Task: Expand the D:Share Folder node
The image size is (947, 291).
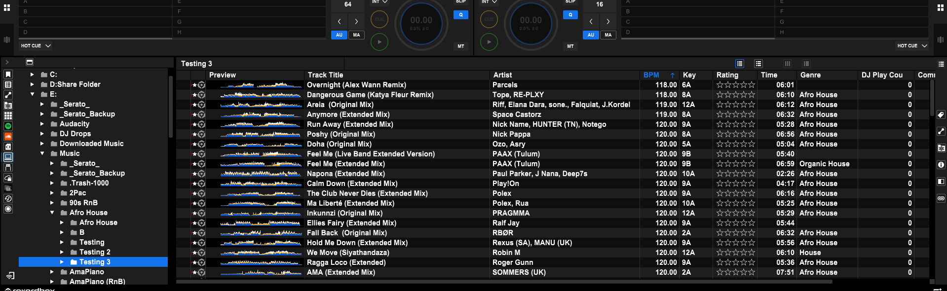Action: coord(32,84)
